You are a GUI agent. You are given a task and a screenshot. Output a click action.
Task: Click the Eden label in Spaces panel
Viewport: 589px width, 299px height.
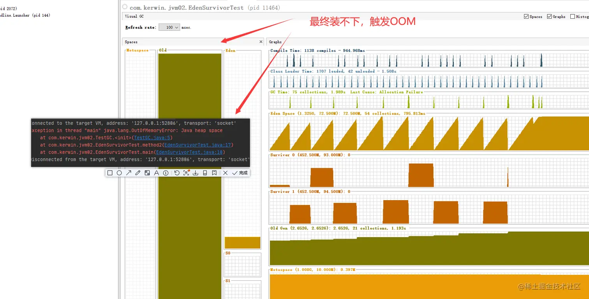coord(231,51)
